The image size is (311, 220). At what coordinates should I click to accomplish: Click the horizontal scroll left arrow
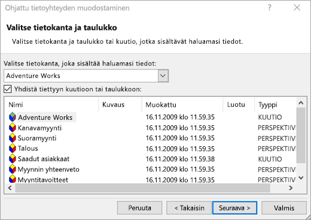[10, 188]
